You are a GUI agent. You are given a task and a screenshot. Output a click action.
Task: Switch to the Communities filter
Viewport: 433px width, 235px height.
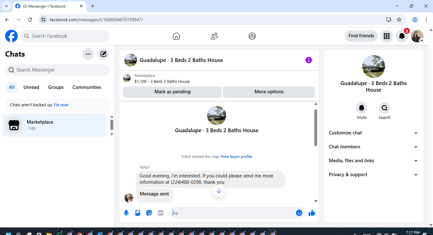click(x=87, y=87)
